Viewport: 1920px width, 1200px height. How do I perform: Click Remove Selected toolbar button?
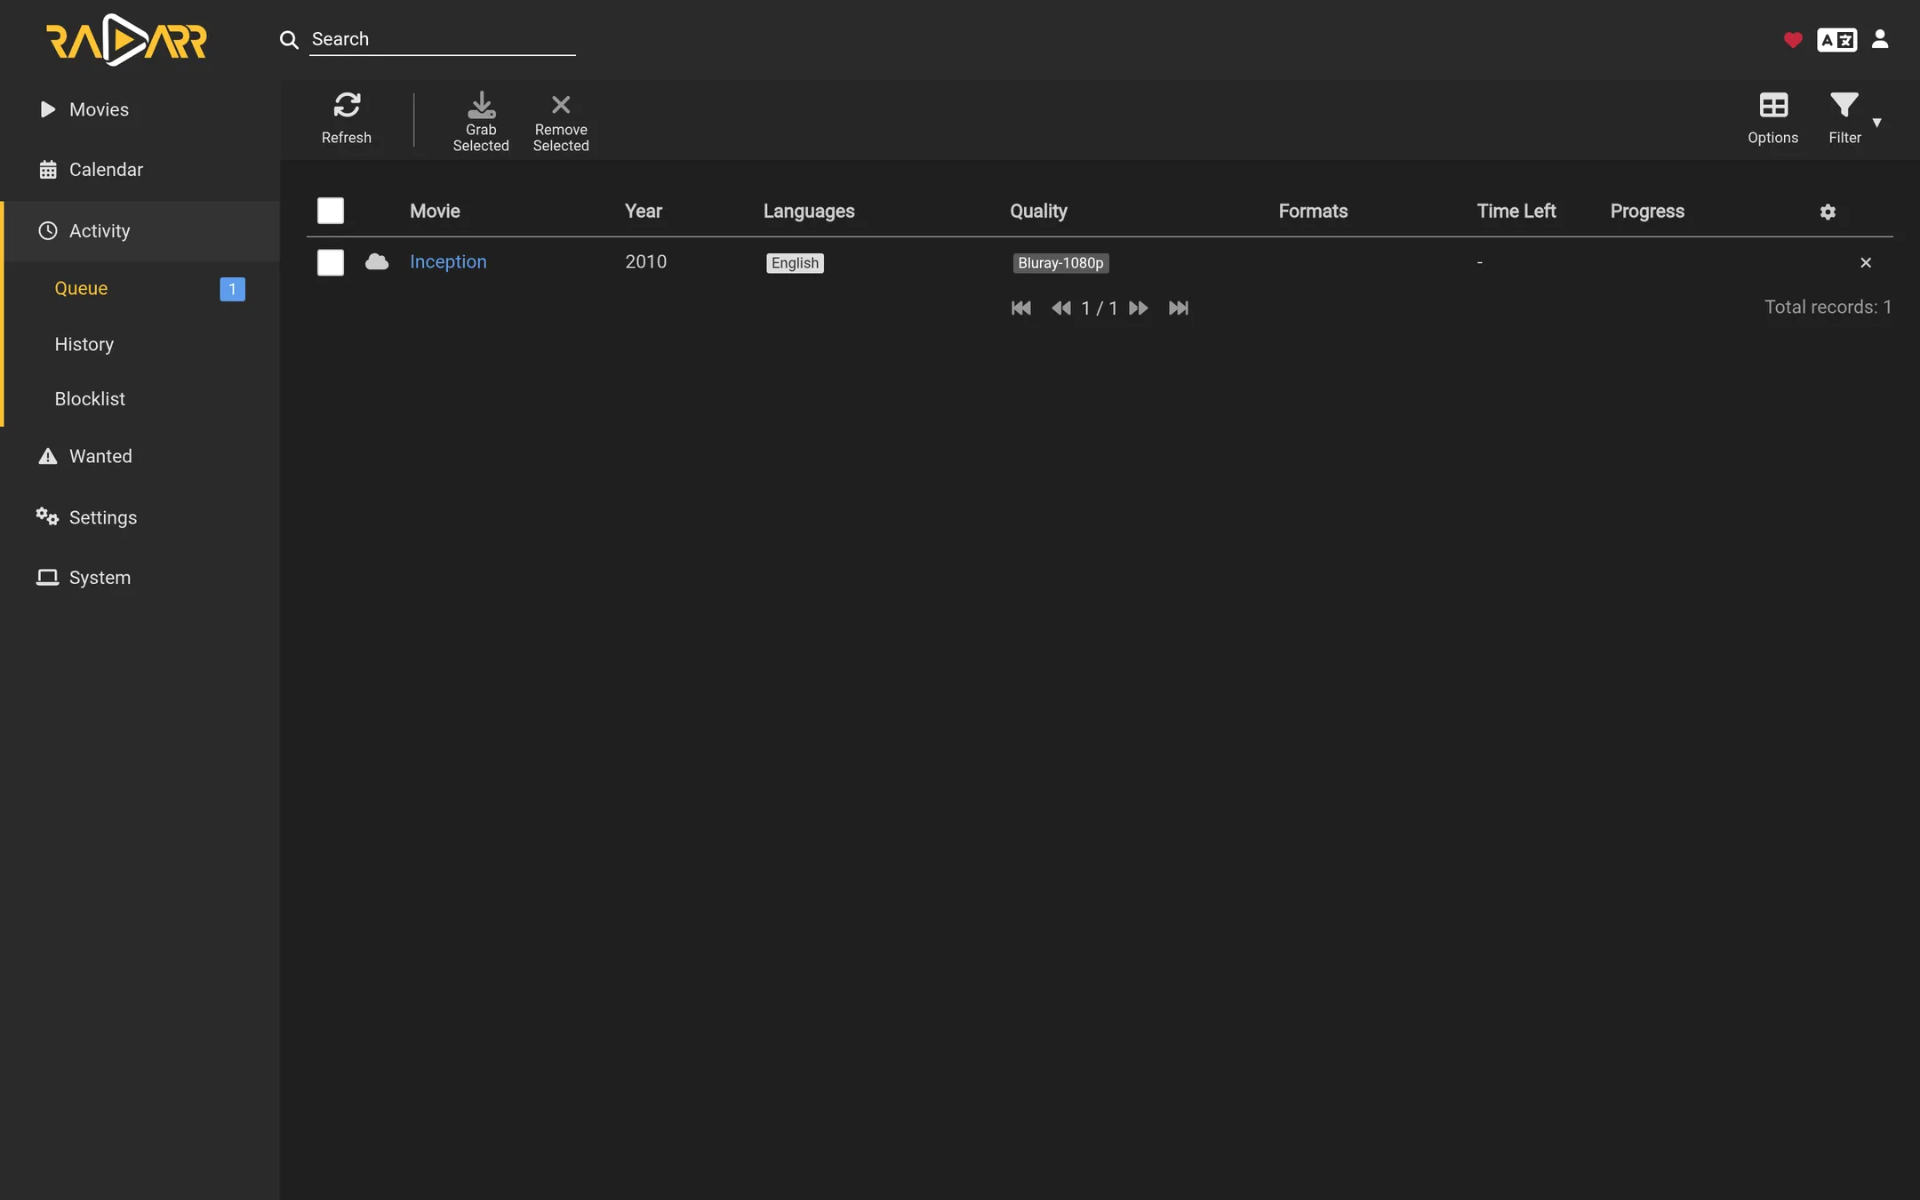(x=561, y=122)
